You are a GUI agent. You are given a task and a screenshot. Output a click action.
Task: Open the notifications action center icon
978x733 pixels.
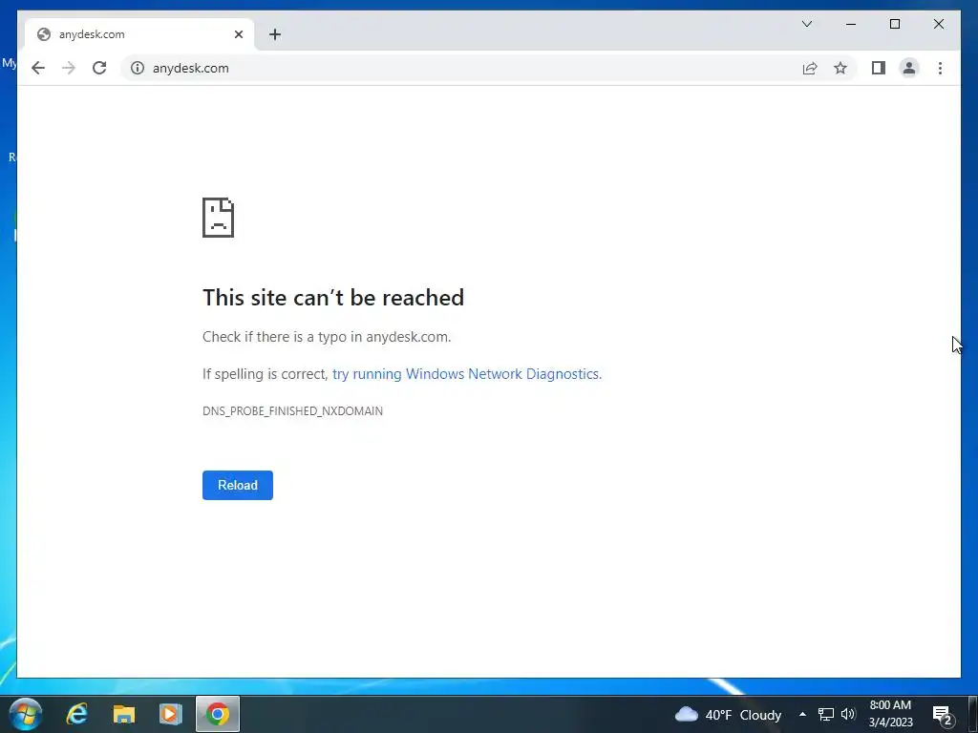tap(942, 715)
